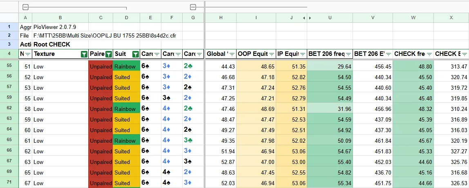
Task: Collapse the second column group near column H
Action: (193, 7)
